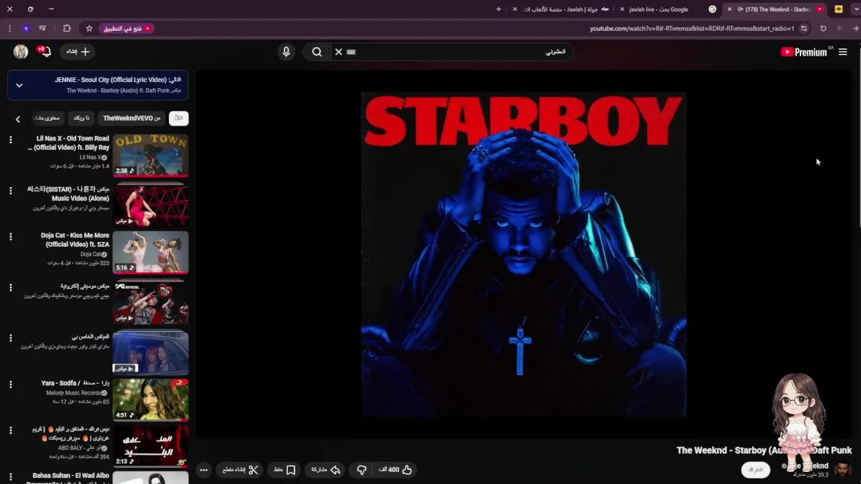Close the jawlah live Google tab

pyautogui.click(x=622, y=9)
